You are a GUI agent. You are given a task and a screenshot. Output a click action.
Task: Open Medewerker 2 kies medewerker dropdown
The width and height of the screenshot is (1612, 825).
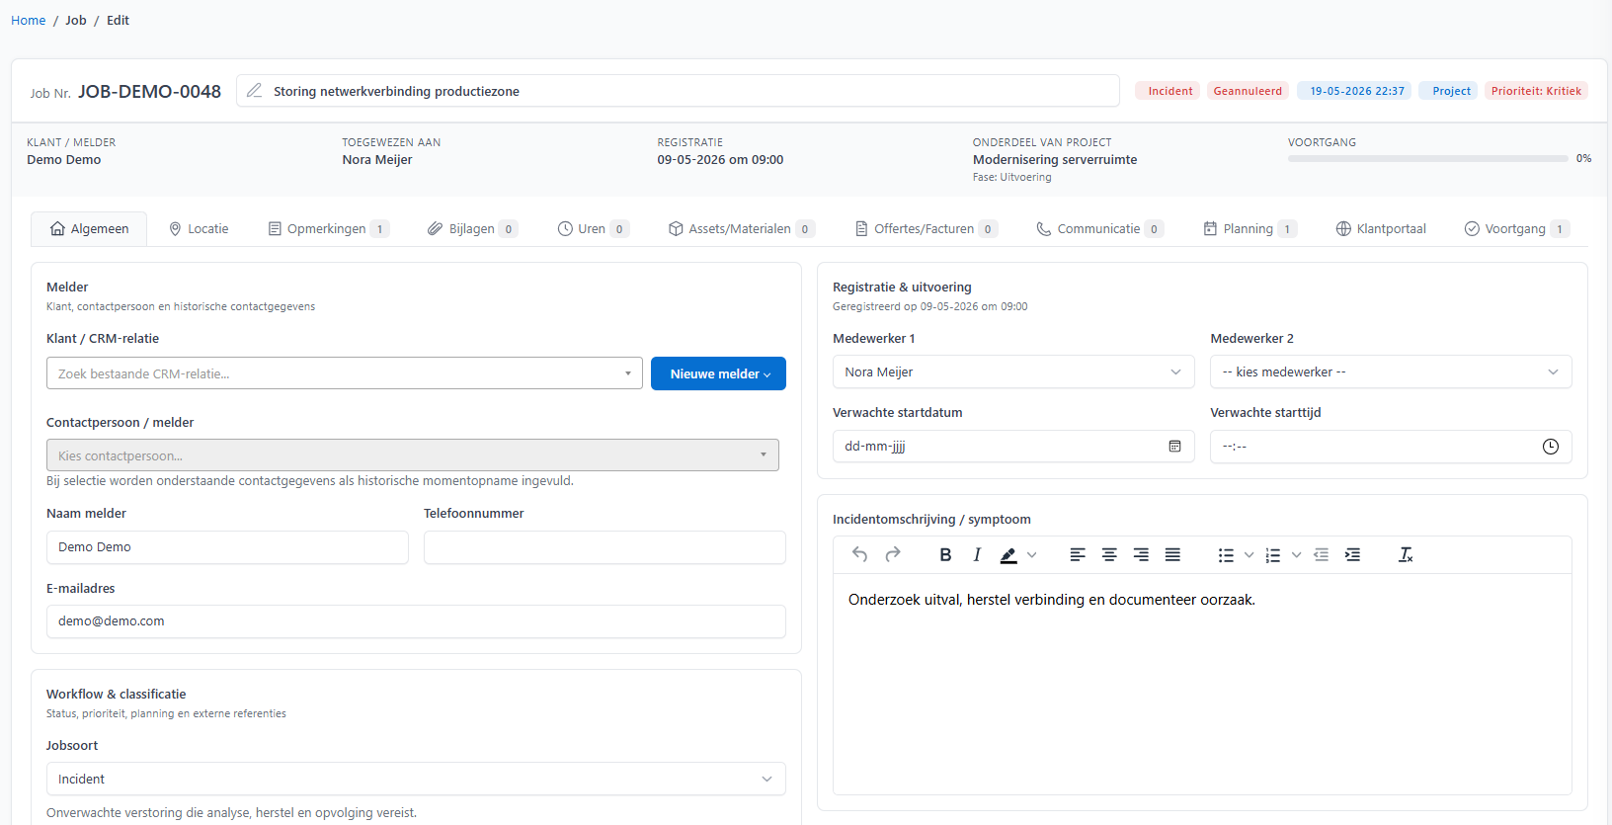tap(1391, 371)
